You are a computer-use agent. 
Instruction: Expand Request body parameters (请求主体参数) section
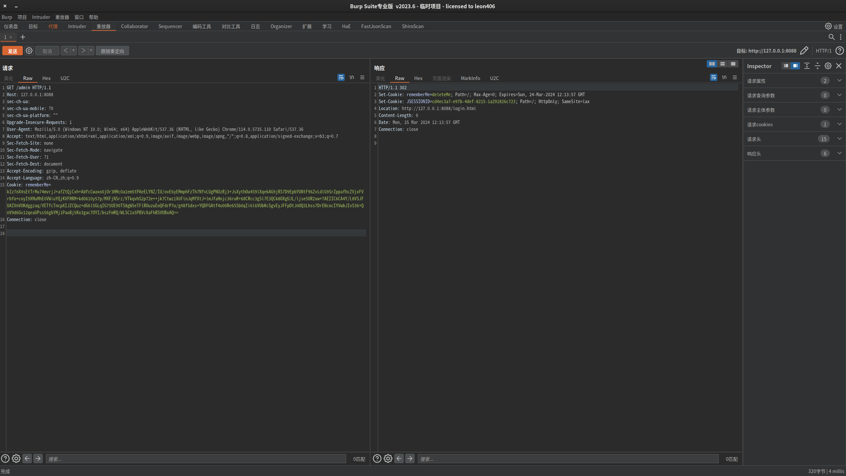point(794,110)
